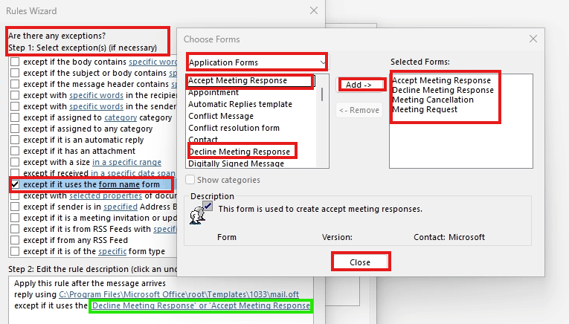
Task: Tick 'except if the body contains' checkbox
Action: 15,62
